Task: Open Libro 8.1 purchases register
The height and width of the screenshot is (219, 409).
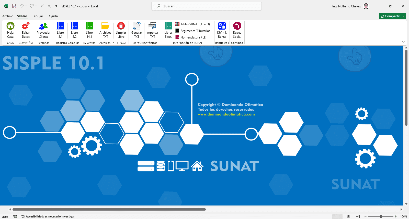Action: tap(60, 26)
